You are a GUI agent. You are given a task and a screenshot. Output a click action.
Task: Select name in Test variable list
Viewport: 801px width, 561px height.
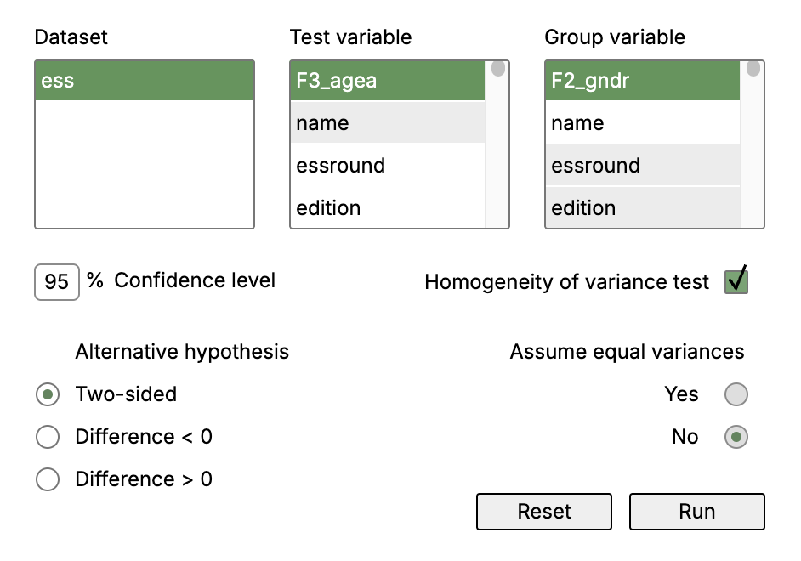(x=387, y=122)
